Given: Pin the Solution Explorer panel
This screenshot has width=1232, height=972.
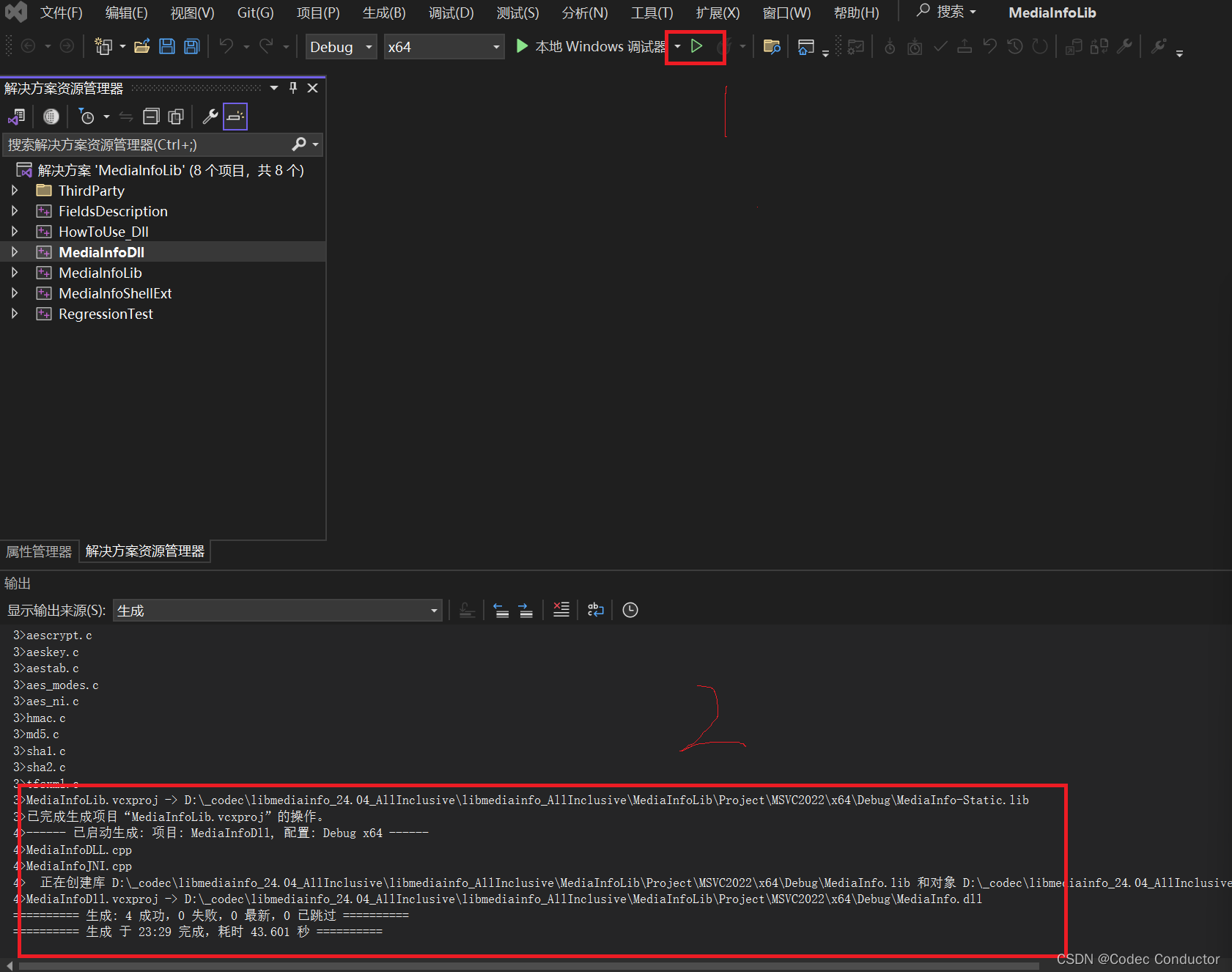Looking at the screenshot, I should (x=293, y=88).
